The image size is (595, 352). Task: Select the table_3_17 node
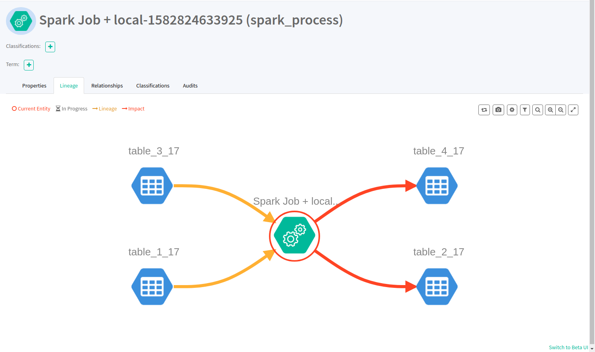click(x=152, y=185)
